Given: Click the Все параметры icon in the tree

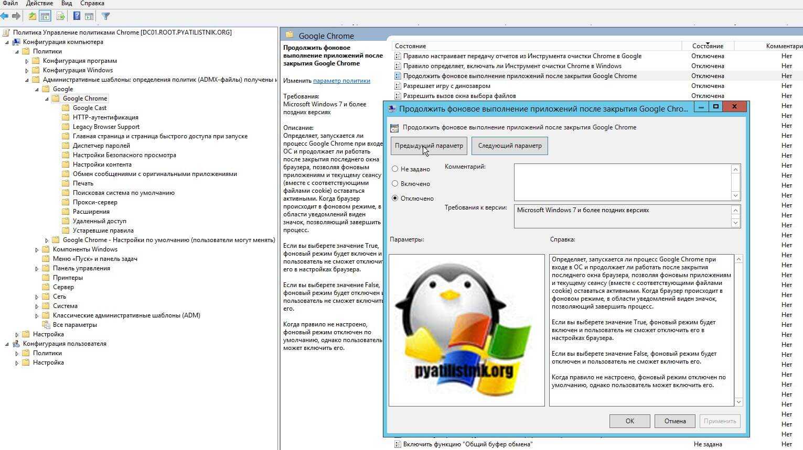Looking at the screenshot, I should [46, 325].
